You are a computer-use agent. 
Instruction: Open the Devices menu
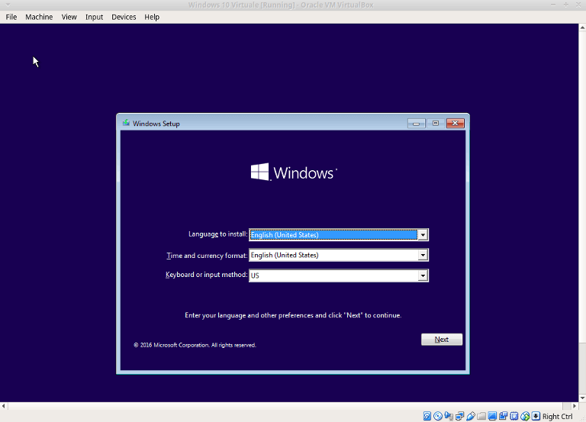(124, 17)
